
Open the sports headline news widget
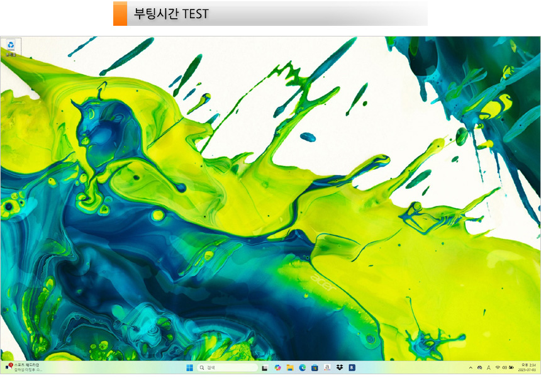(24, 367)
